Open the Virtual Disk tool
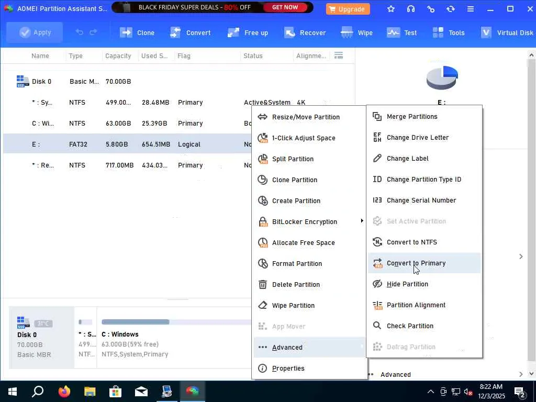 coord(507,33)
